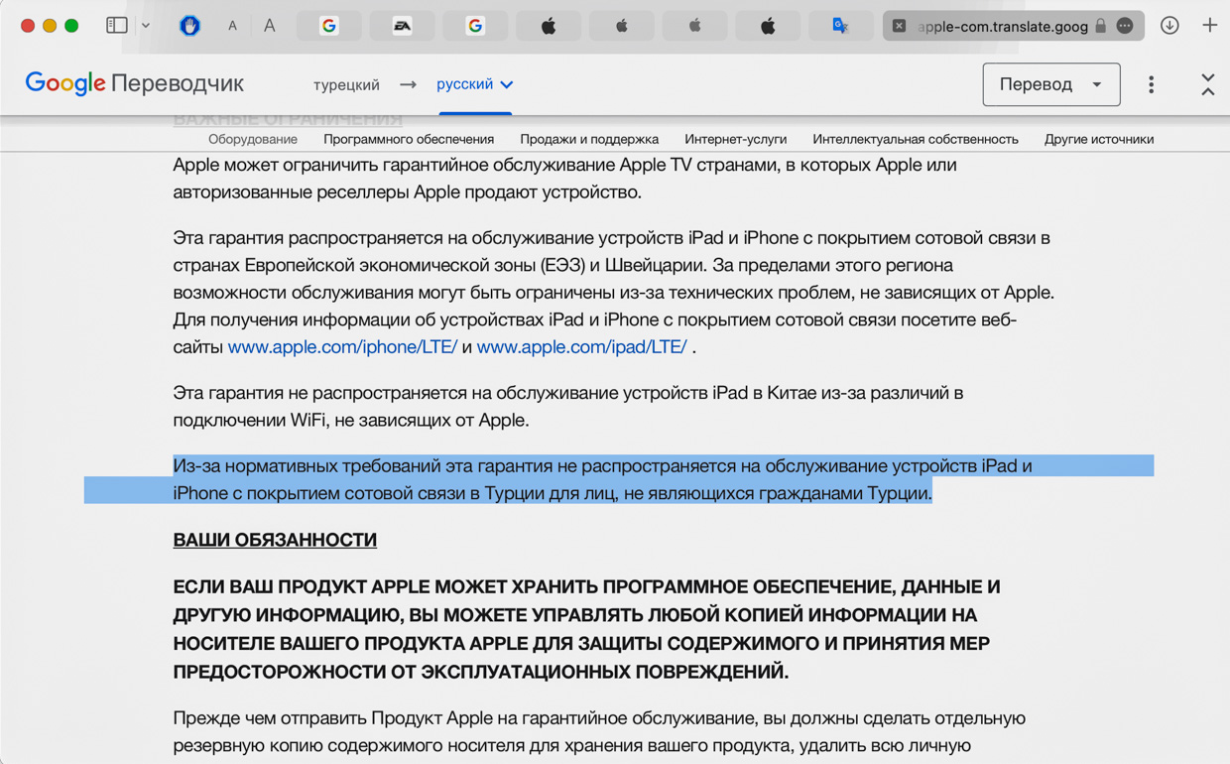Decrease page text with small A
Image resolution: width=1230 pixels, height=764 pixels.
point(232,26)
